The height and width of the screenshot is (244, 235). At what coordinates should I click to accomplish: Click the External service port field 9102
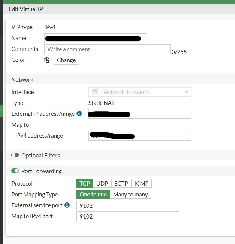[x=128, y=205]
